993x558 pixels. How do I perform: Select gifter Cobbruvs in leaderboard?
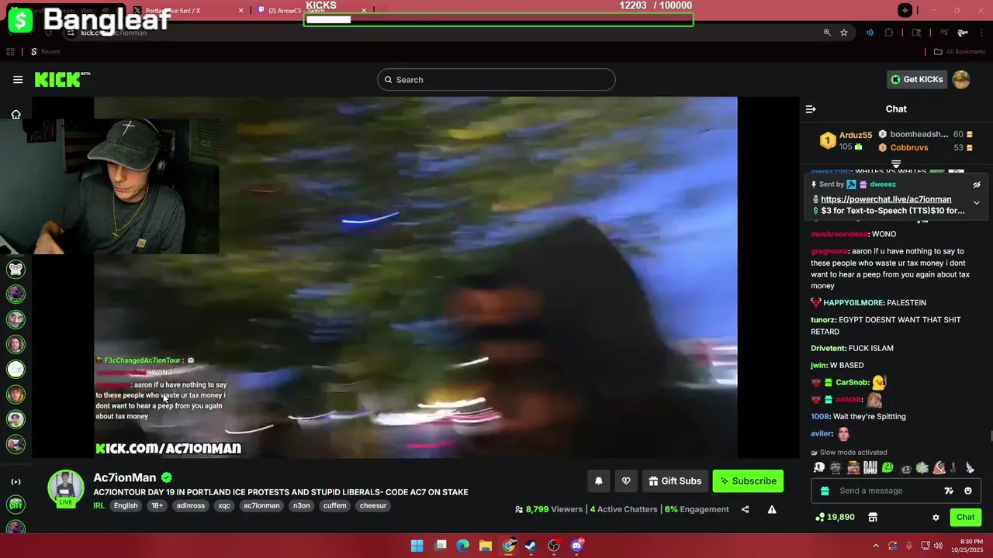(909, 147)
